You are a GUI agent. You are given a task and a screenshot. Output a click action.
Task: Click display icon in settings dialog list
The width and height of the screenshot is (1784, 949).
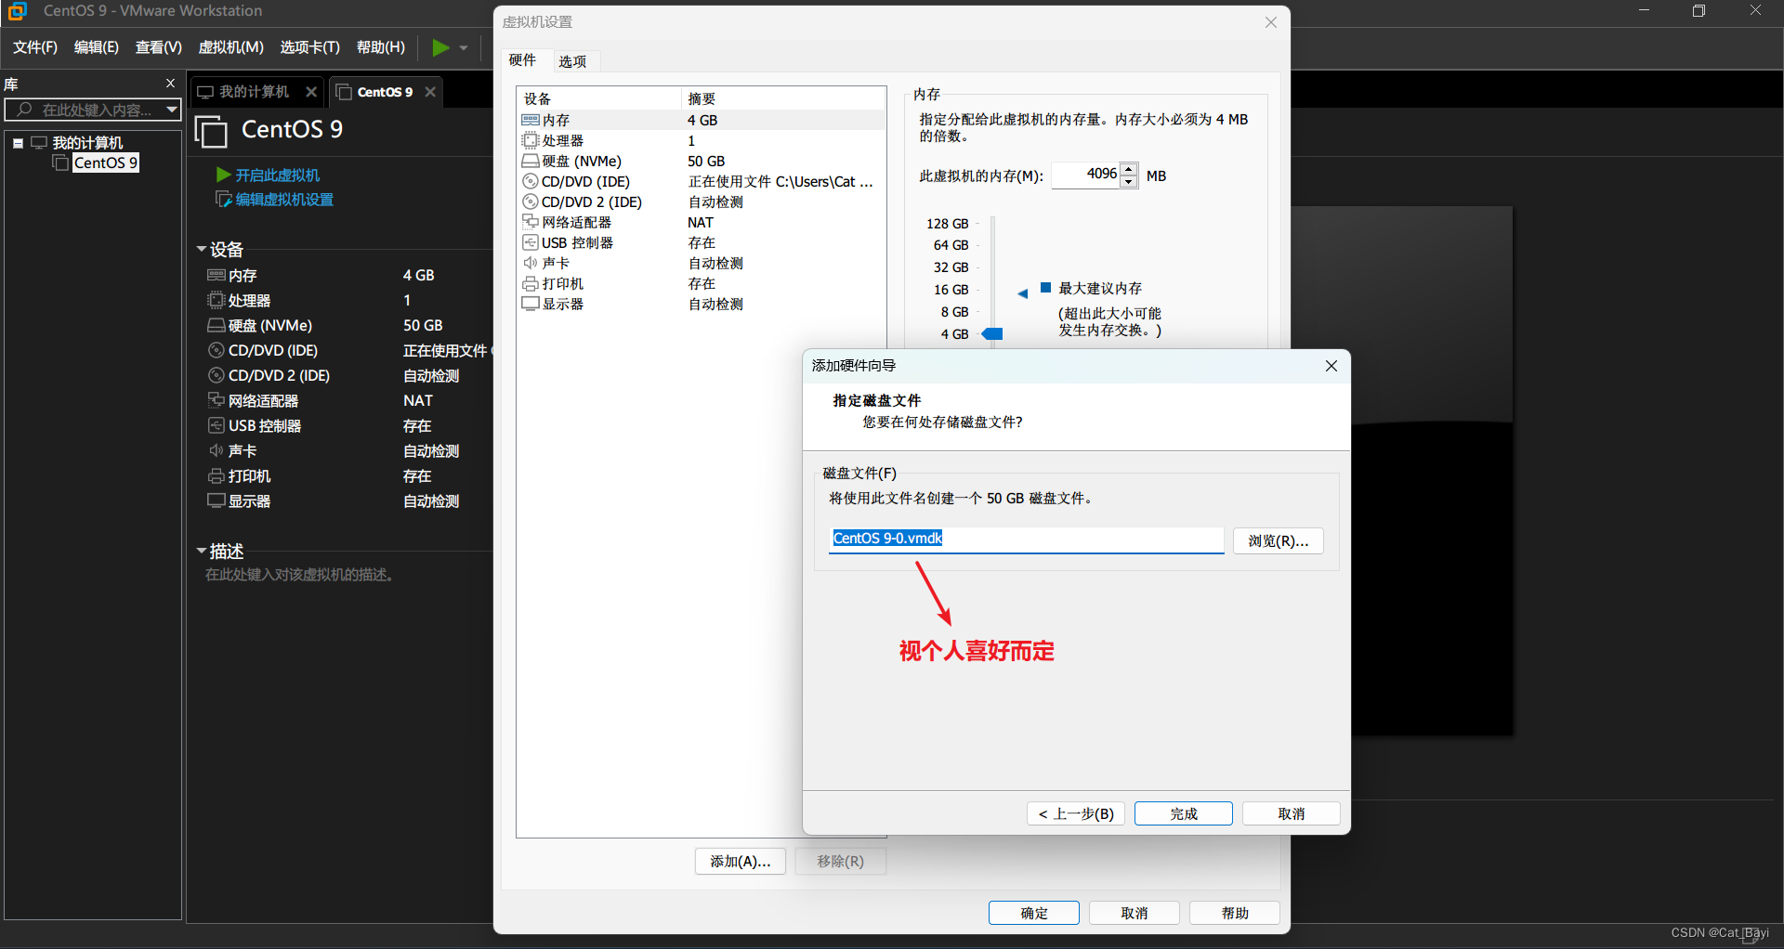tap(531, 304)
